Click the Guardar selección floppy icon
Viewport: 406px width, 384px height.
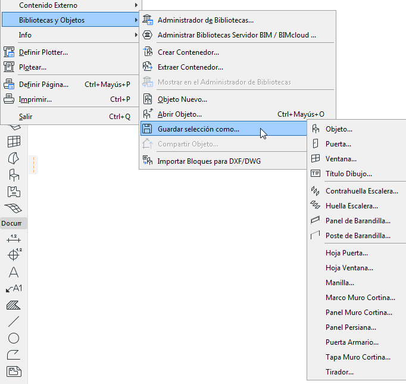point(147,129)
